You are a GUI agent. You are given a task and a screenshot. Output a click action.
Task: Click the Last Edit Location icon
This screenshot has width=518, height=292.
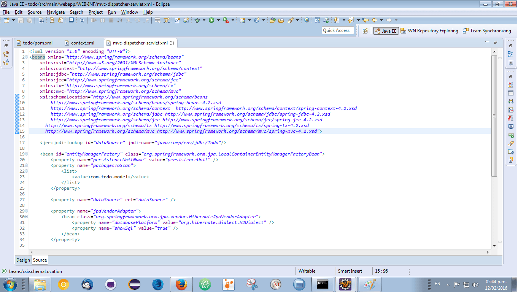pos(366,20)
